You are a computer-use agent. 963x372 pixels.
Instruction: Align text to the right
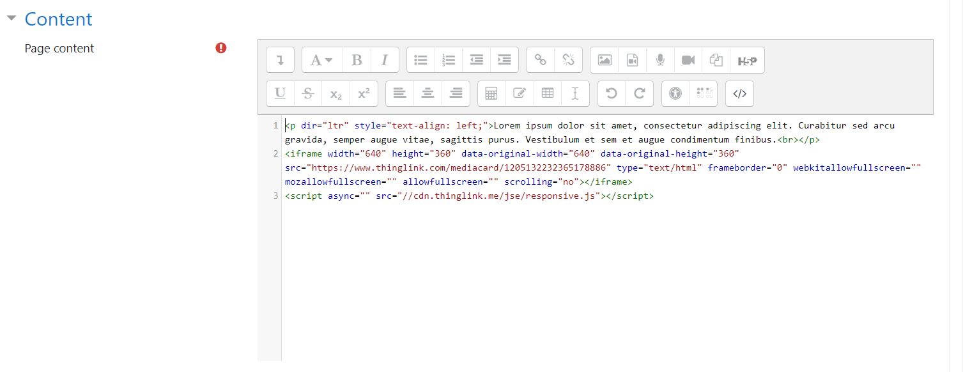tap(456, 93)
